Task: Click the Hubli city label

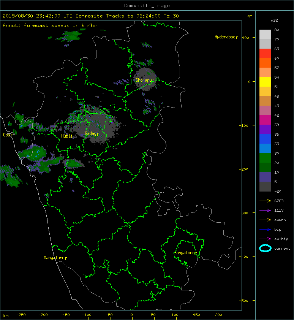Action: [68, 136]
